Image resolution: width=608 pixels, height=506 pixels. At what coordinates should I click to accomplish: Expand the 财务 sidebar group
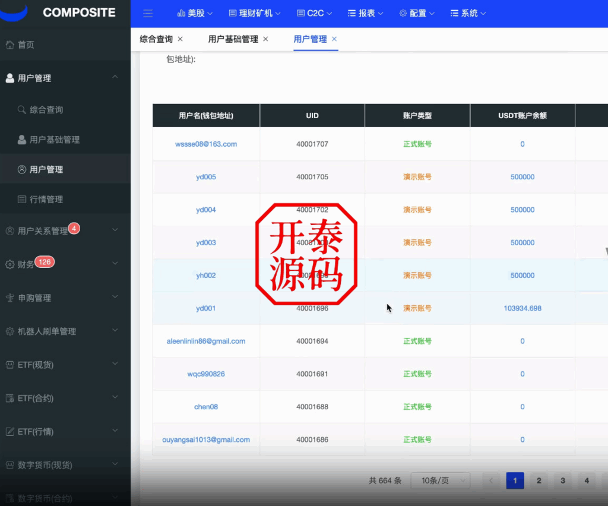click(115, 263)
